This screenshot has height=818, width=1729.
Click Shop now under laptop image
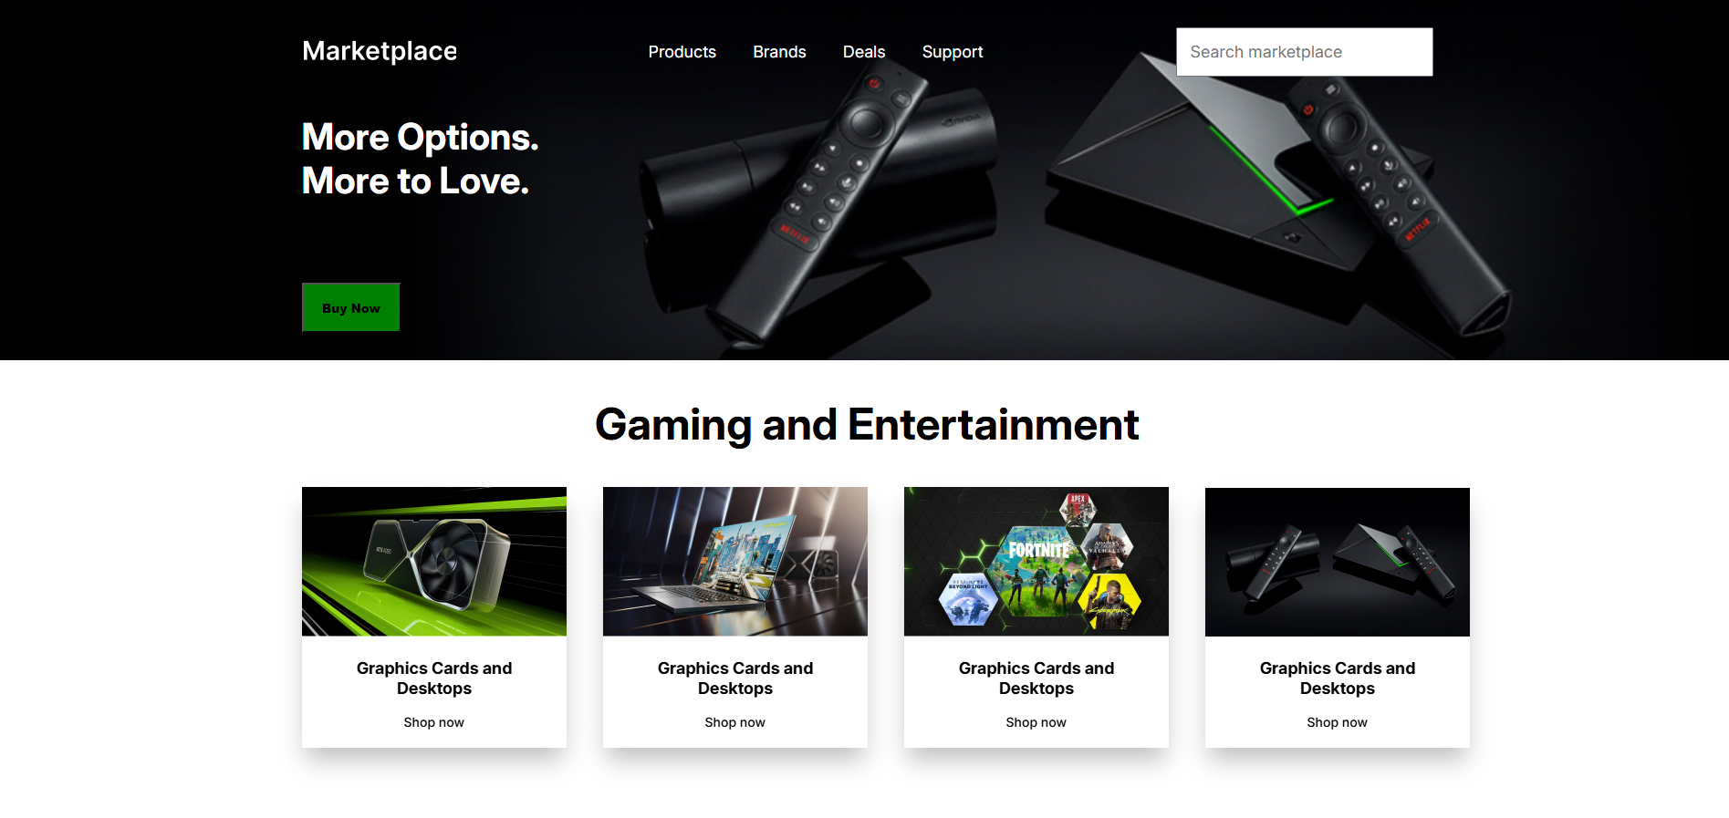tap(735, 722)
